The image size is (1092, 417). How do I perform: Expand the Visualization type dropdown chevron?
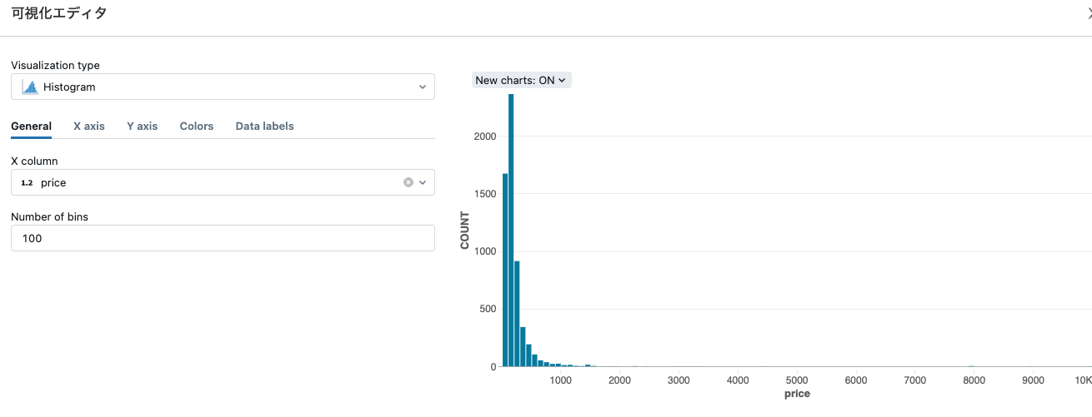[422, 87]
